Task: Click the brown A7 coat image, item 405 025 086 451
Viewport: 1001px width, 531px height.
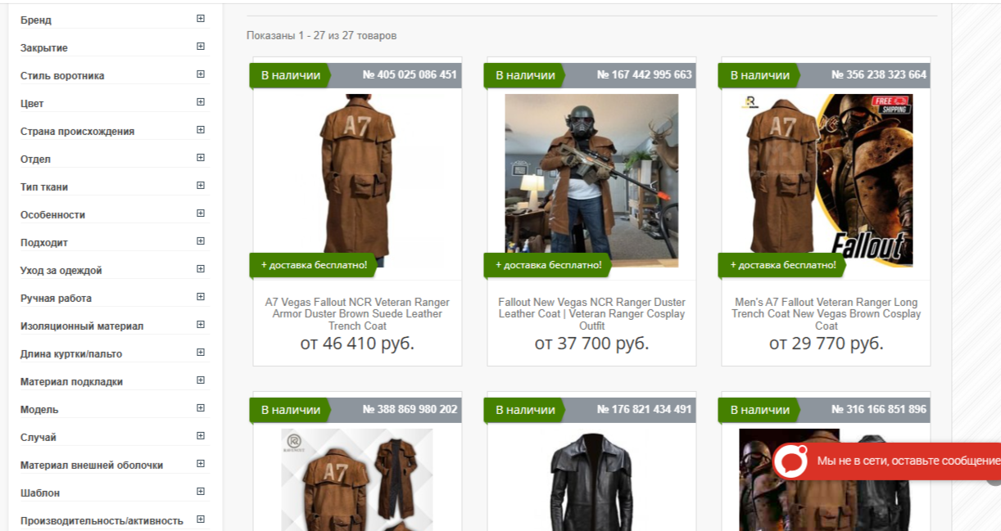Action: click(x=357, y=181)
